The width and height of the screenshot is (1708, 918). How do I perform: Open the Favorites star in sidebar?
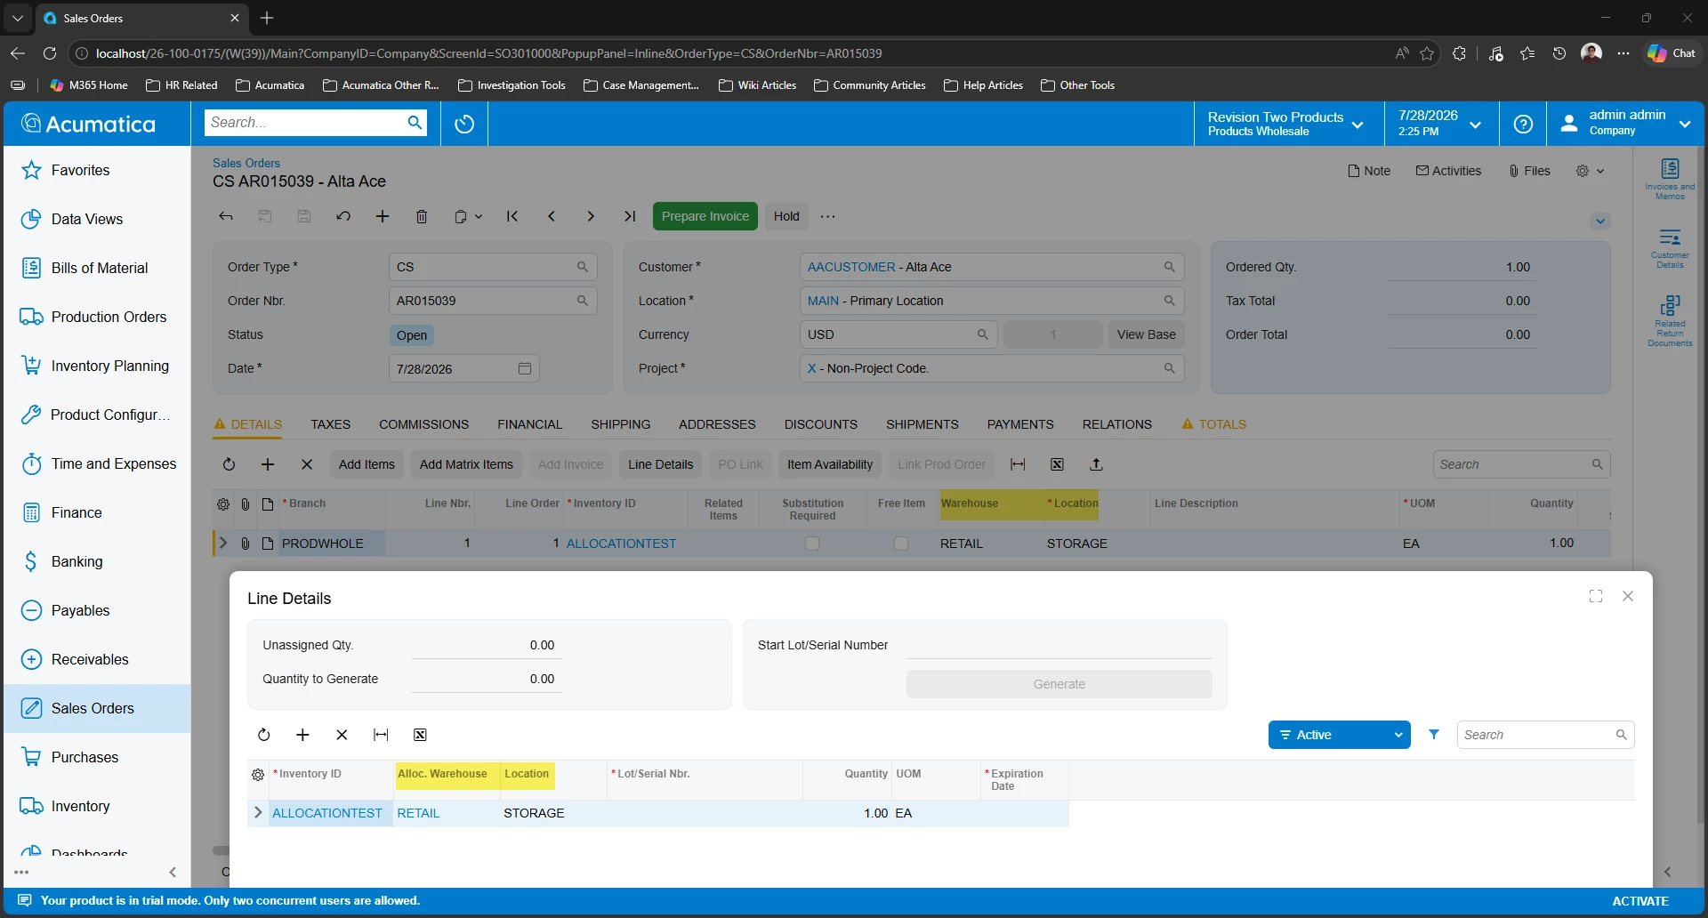tap(31, 170)
